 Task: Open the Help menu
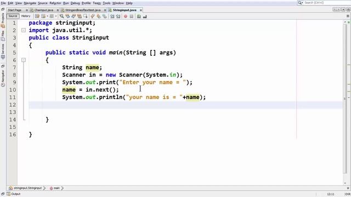click(x=129, y=3)
